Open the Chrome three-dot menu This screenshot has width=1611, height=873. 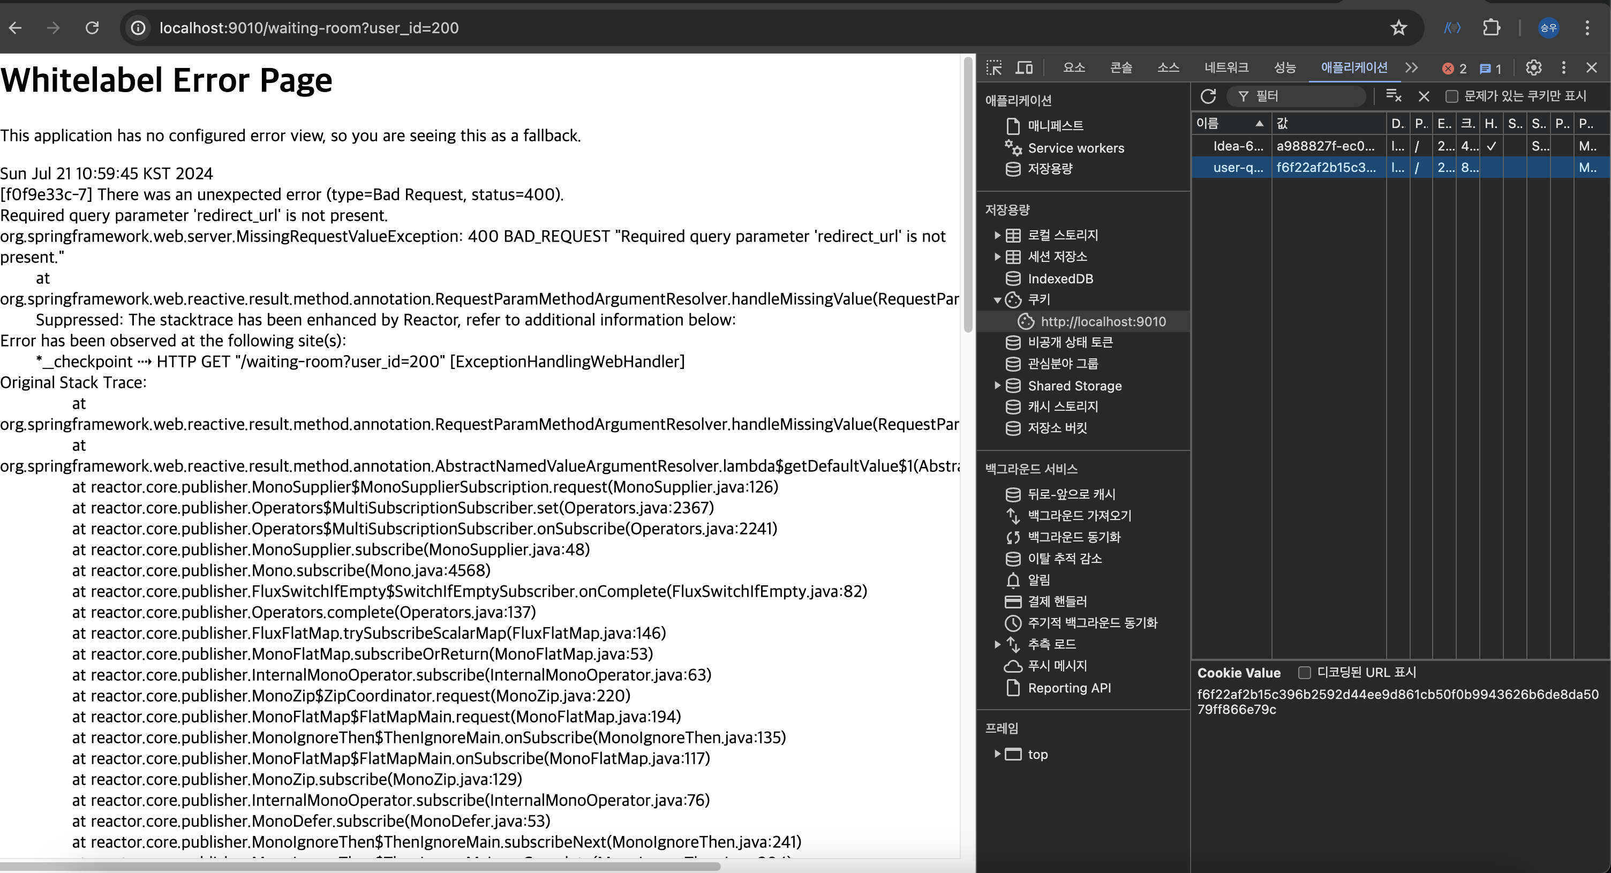coord(1587,27)
